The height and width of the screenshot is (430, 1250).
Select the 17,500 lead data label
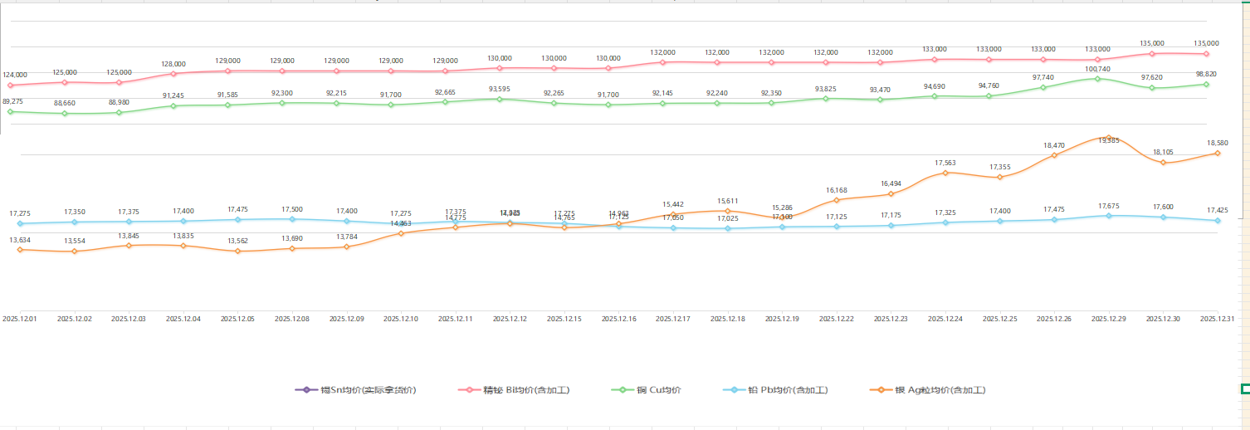tap(292, 209)
